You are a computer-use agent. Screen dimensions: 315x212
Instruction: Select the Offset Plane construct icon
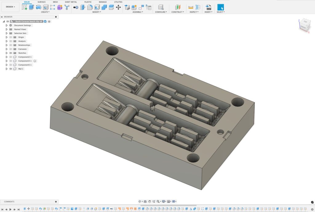pyautogui.click(x=177, y=7)
